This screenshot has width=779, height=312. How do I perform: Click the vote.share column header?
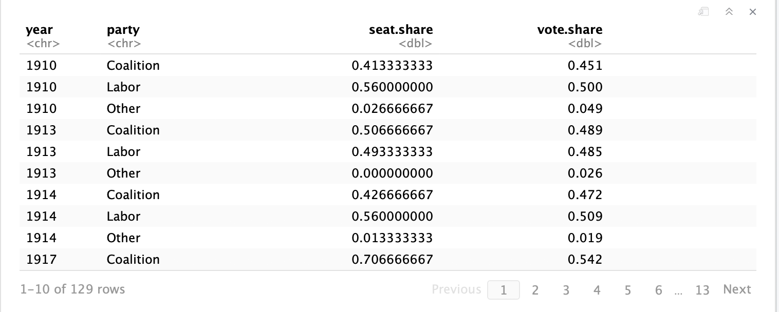pos(570,30)
